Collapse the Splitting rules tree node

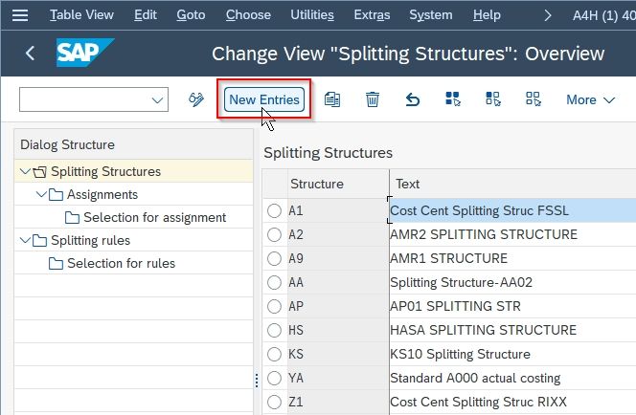[x=25, y=240]
